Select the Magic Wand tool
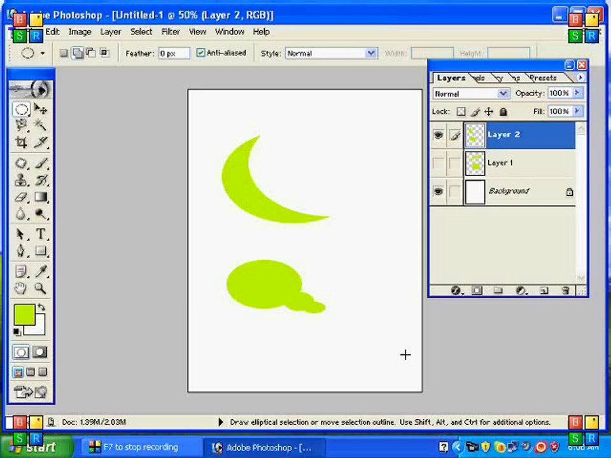Screen dimensions: 611x458 click(41, 125)
